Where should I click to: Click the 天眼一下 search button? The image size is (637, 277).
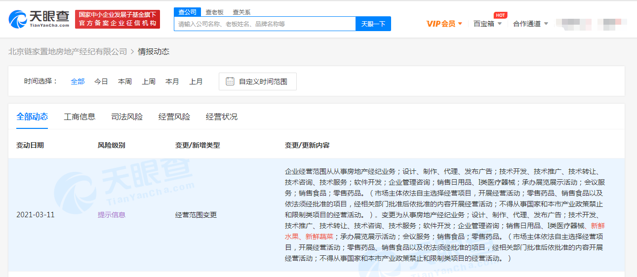point(373,24)
